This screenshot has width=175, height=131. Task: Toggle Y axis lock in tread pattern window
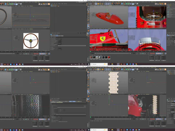pos(108,70)
